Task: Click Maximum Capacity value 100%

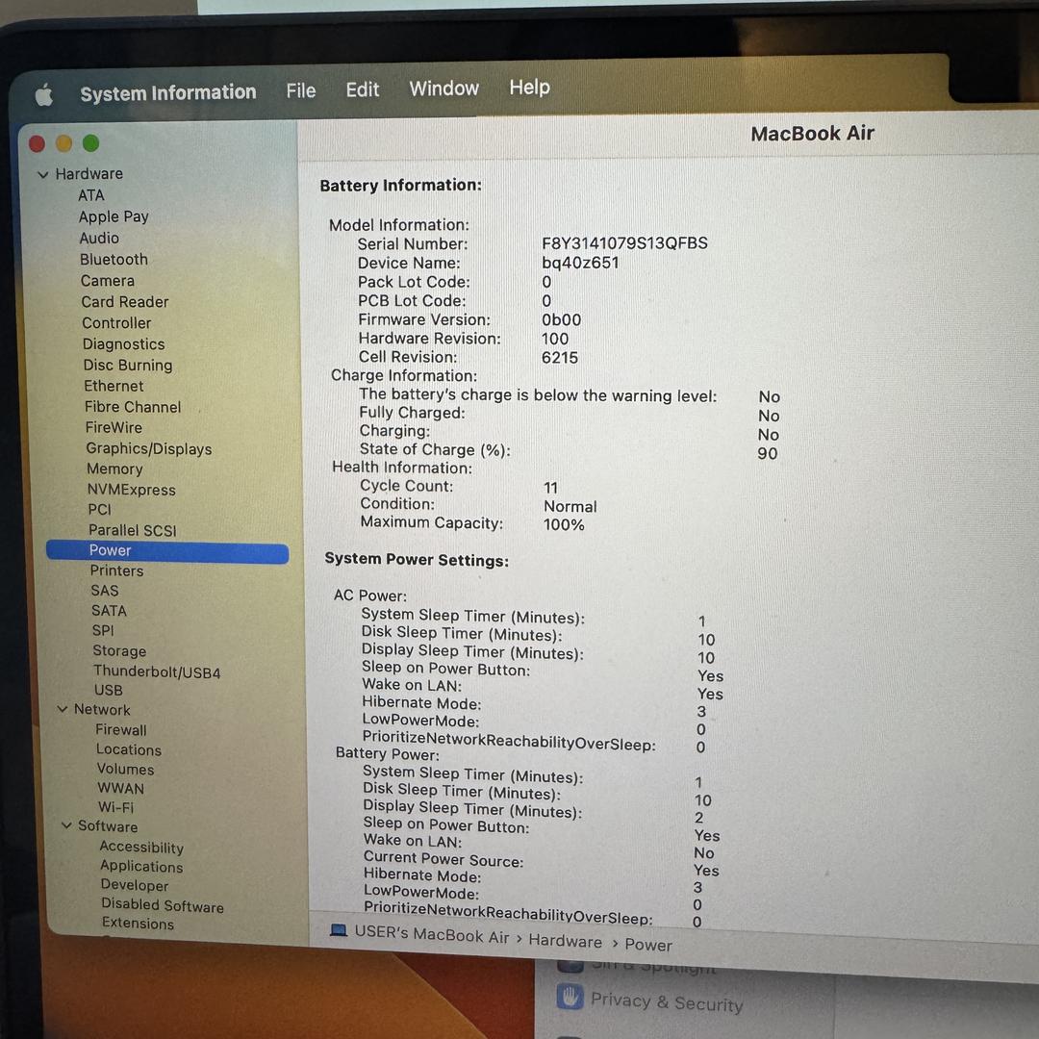Action: [x=564, y=525]
